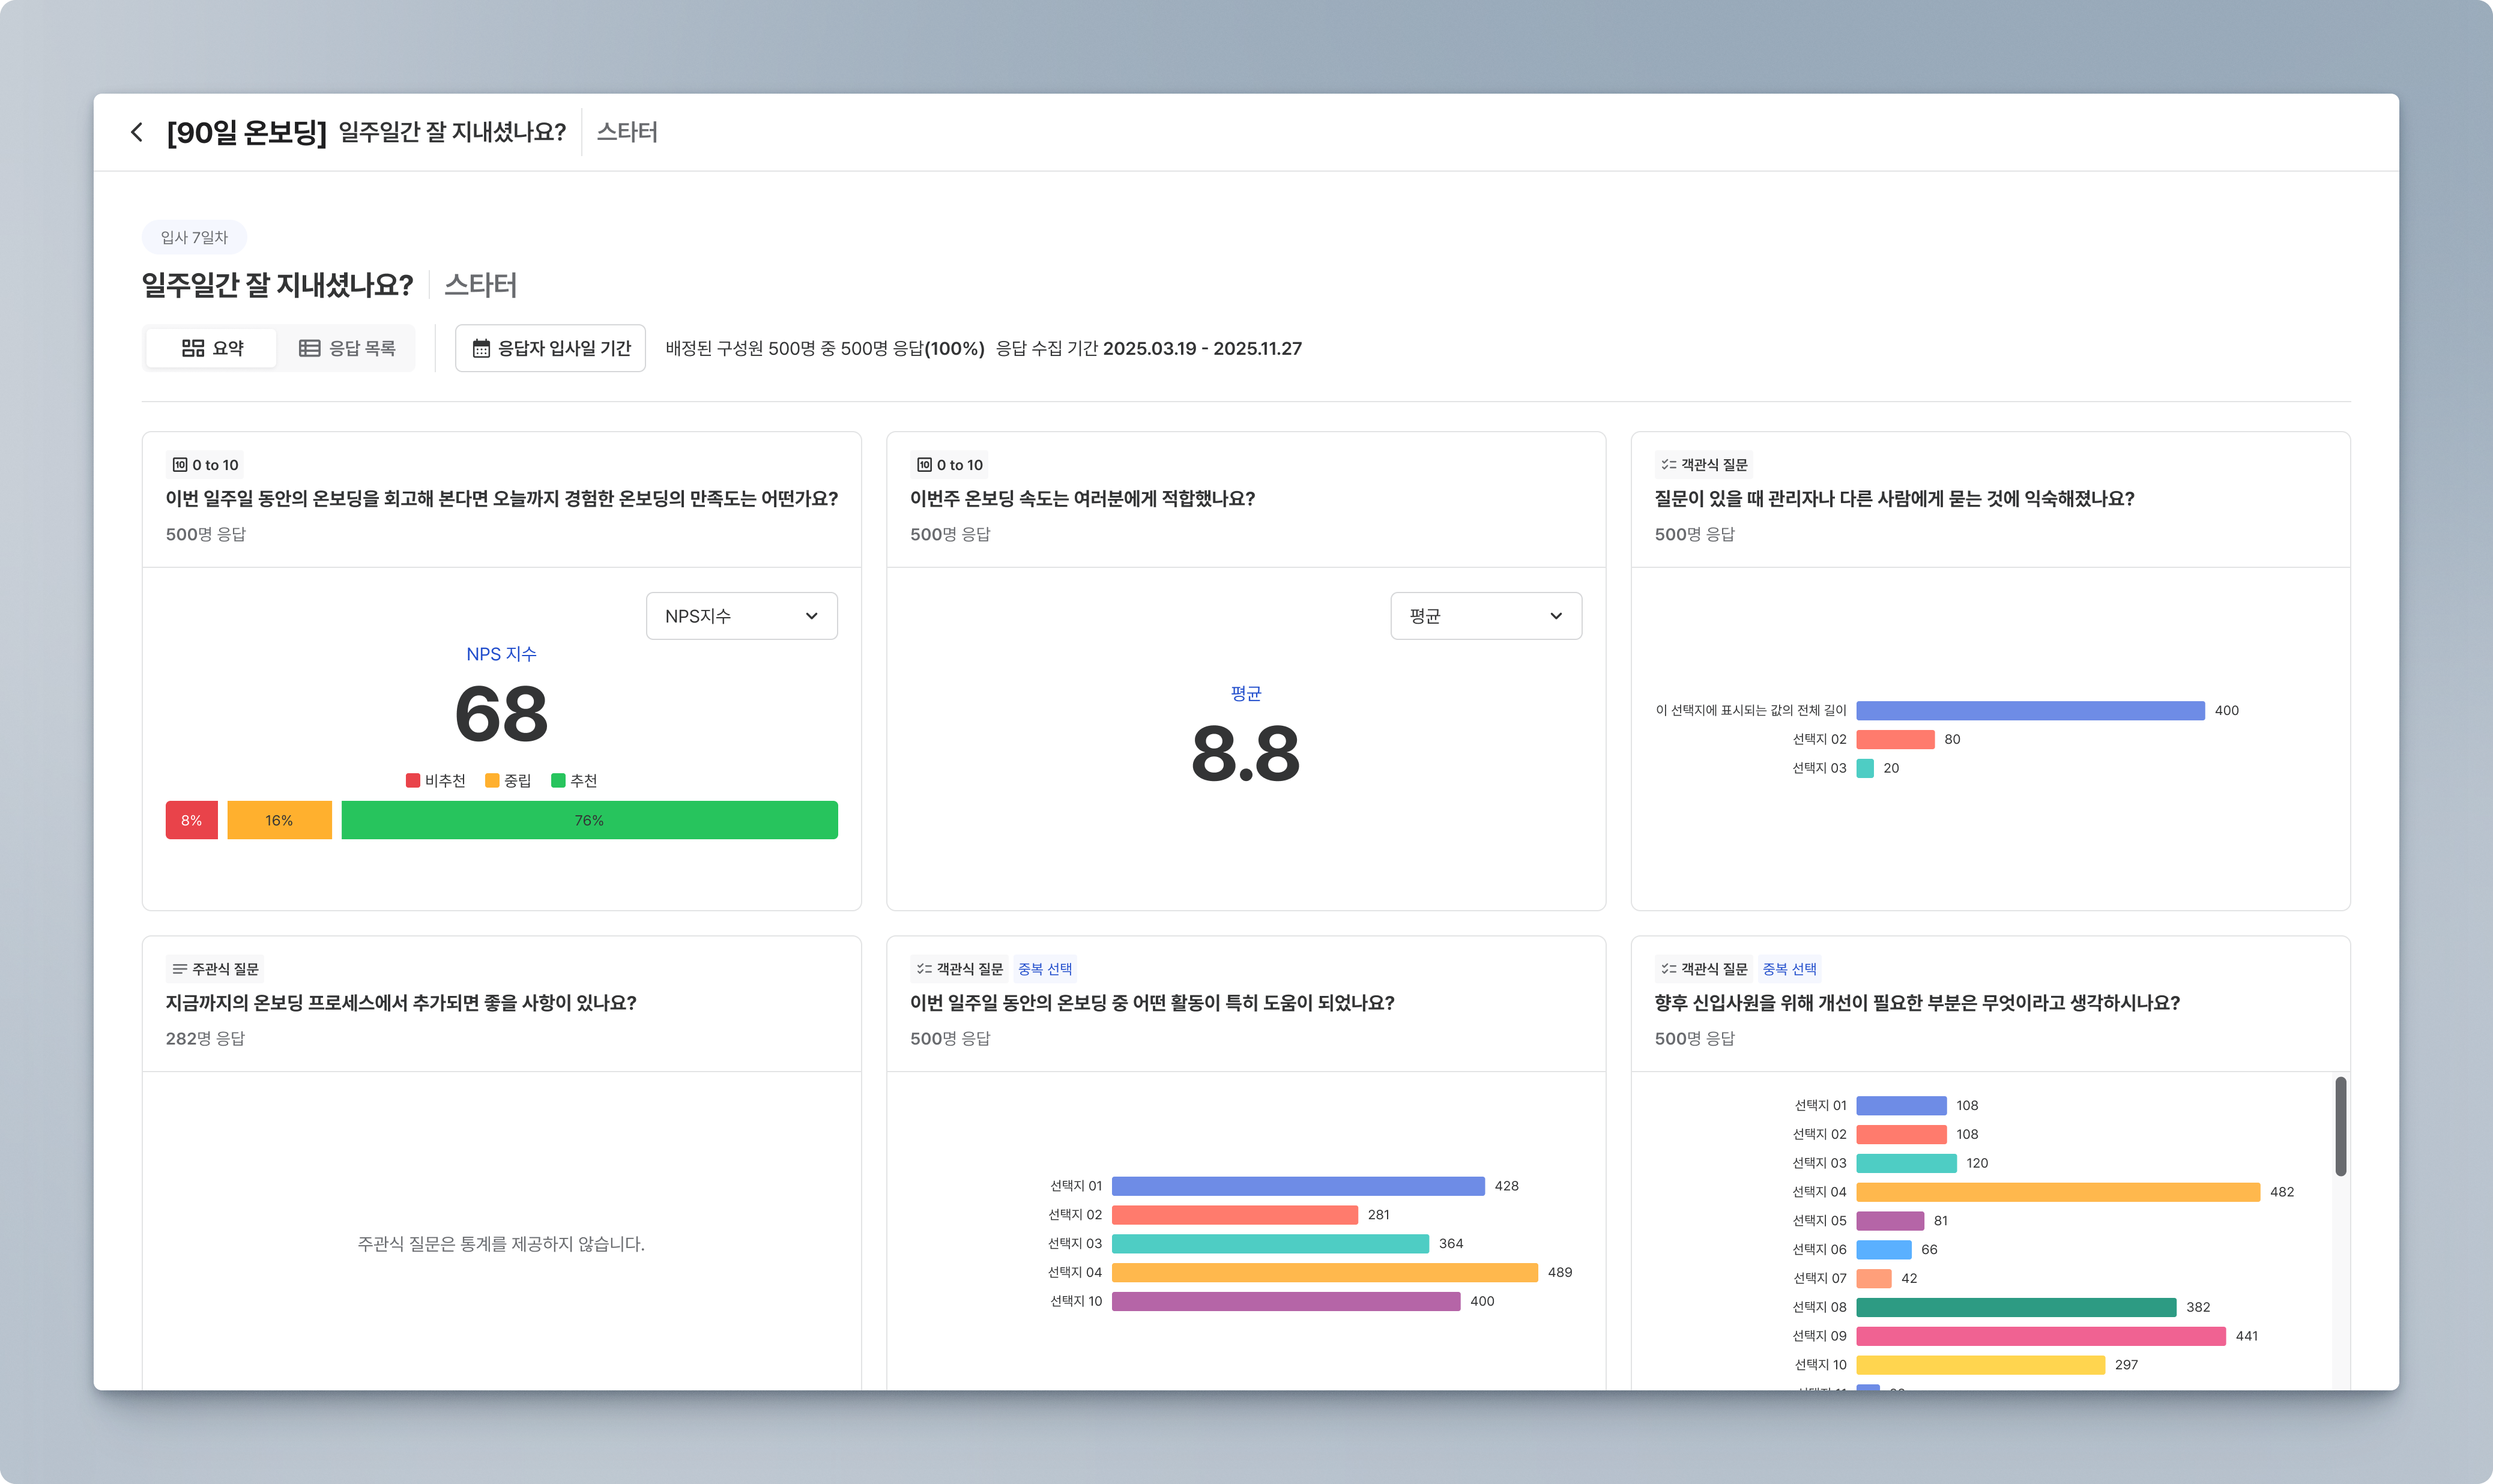Click the calendar icon on the hire-date filter
2493x1484 pixels.
481,348
